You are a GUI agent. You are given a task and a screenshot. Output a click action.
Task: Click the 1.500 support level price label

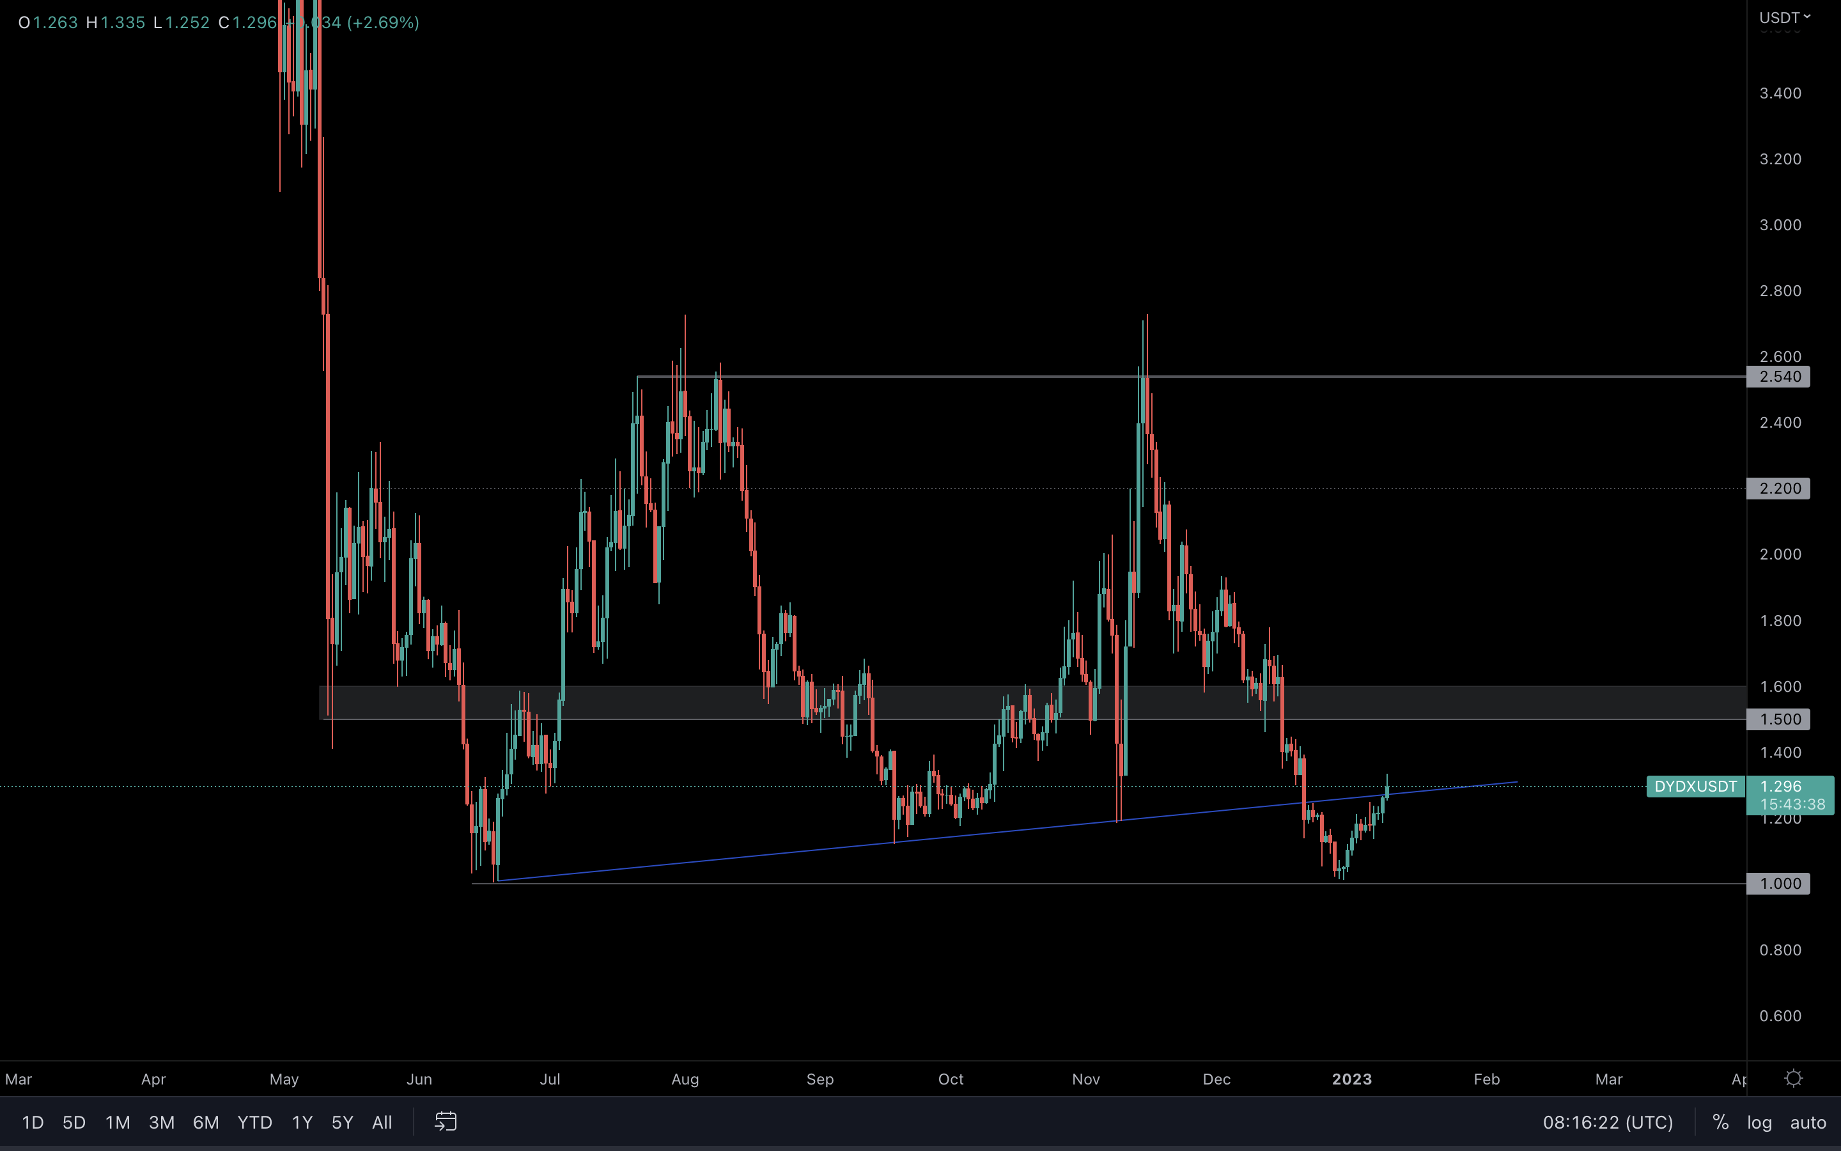[x=1778, y=719]
